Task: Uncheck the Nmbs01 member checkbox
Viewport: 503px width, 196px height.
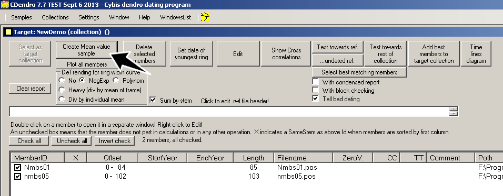Action: 17,167
